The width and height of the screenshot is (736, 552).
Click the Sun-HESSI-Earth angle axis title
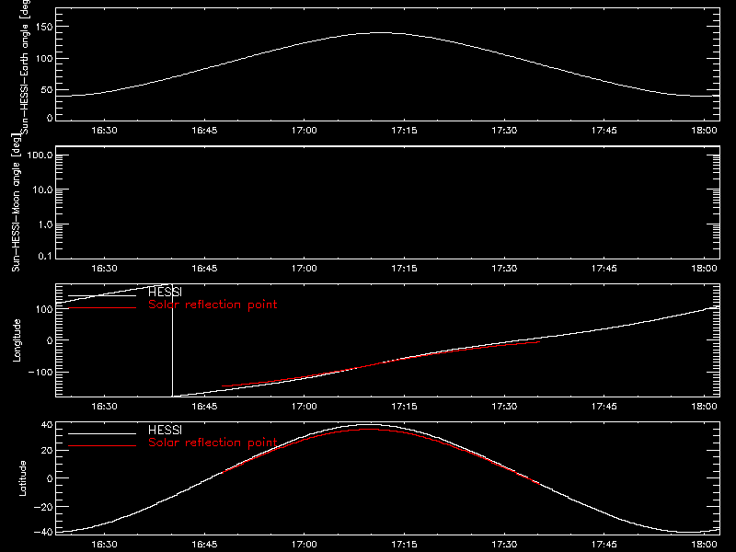pos(25,66)
